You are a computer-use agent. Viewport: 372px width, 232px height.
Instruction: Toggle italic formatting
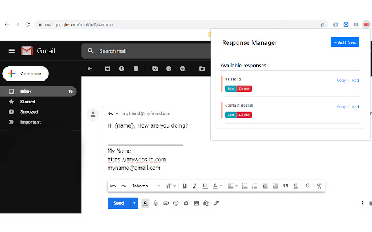195,186
